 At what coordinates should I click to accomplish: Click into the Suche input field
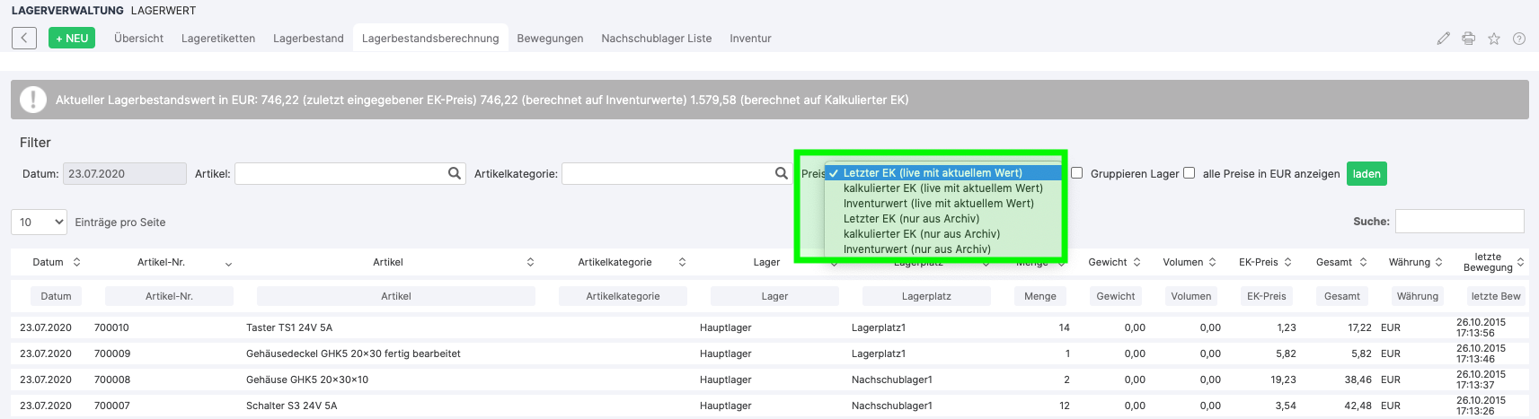(x=1459, y=221)
